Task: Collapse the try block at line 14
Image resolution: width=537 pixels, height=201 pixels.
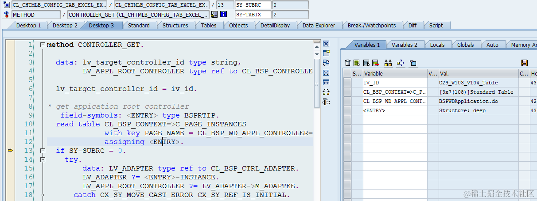Action: (x=43, y=159)
